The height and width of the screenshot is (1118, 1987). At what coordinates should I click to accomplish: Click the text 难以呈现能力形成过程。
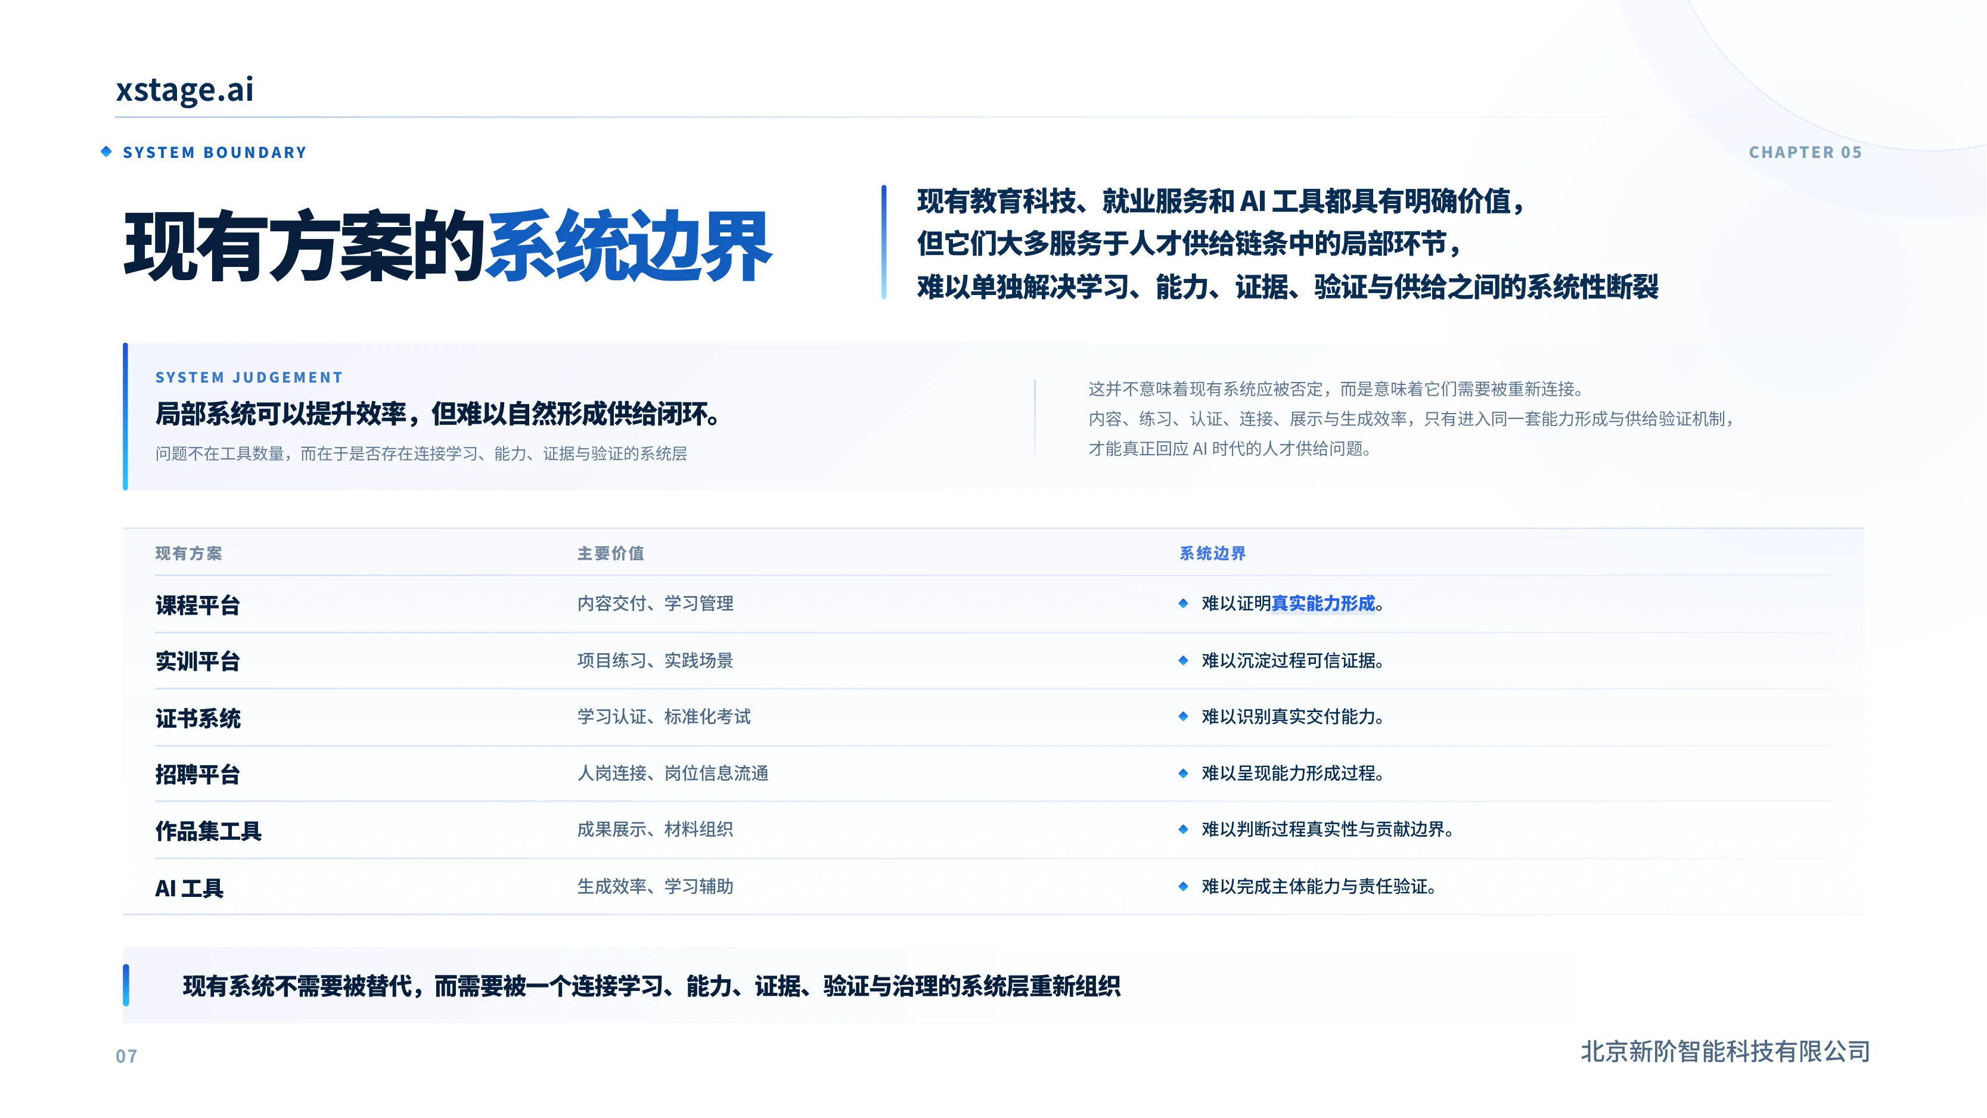pyautogui.click(x=1293, y=773)
